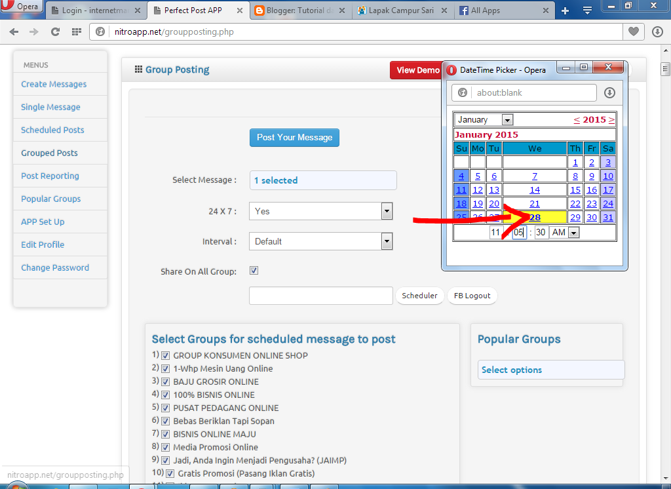
Task: Click the Post Your Message button
Action: 294,138
